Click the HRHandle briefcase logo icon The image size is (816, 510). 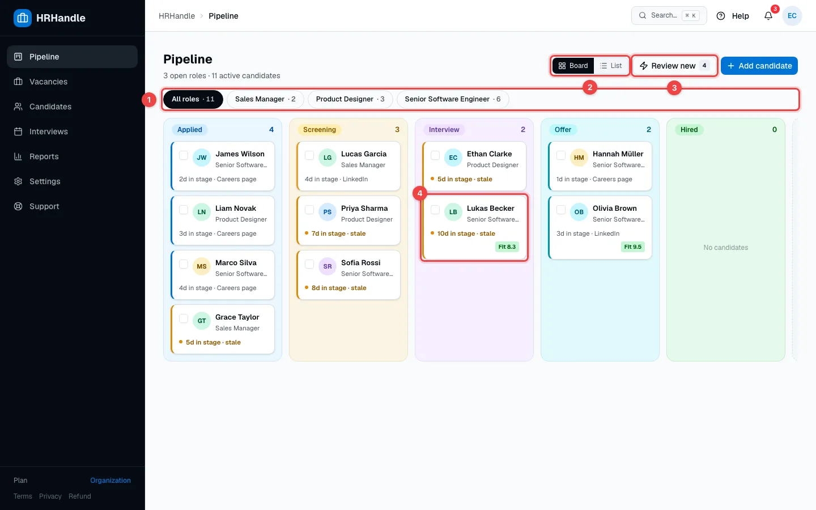tap(23, 18)
